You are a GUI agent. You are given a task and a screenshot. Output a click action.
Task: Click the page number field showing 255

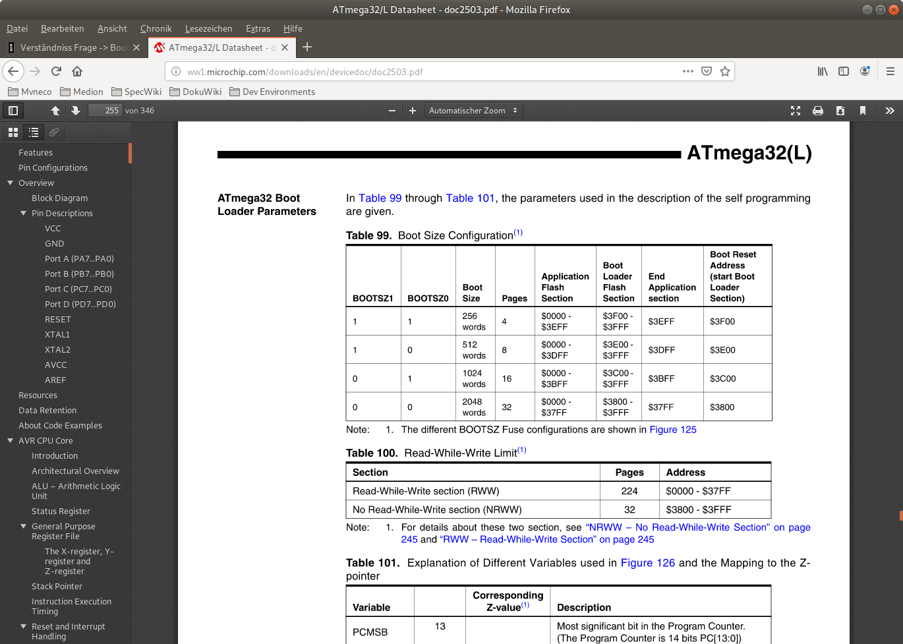(x=105, y=111)
